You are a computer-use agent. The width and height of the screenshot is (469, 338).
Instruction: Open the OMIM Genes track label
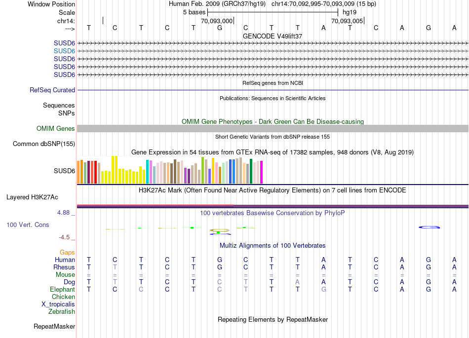(x=55, y=128)
